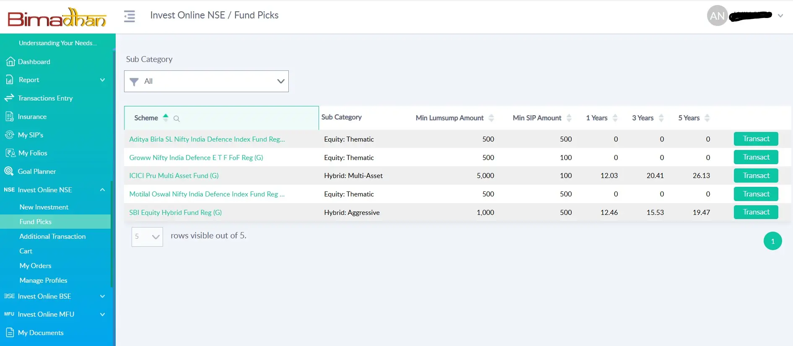Screen dimensions: 793x346
Task: Click the NSE badge icon
Action: click(9, 190)
